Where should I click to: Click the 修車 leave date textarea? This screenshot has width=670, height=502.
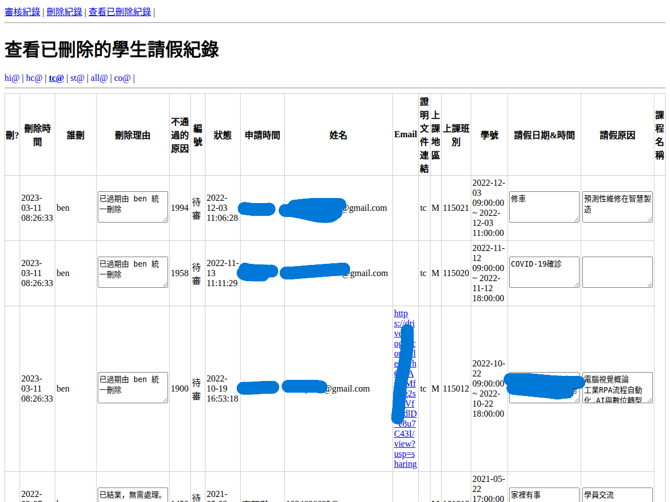(x=544, y=207)
